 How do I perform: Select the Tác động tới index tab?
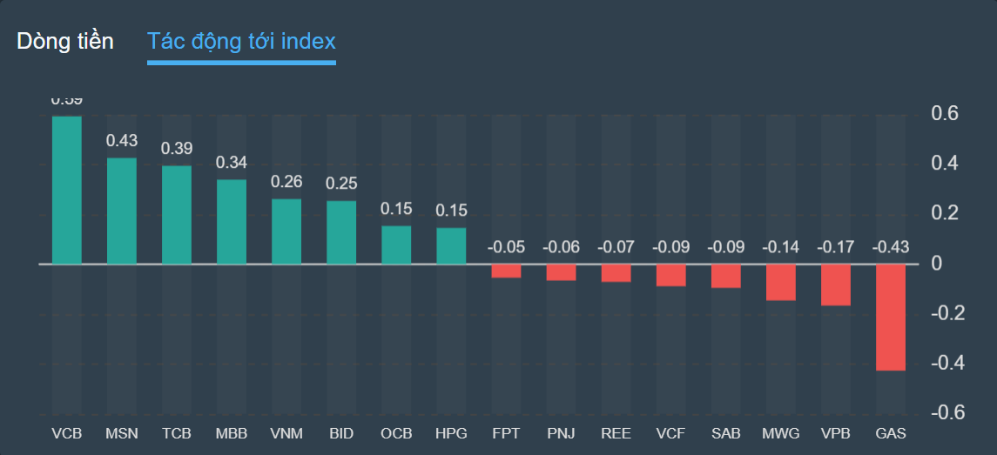(241, 41)
